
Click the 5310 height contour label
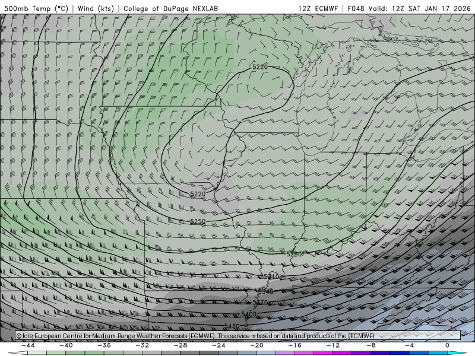[x=271, y=276]
